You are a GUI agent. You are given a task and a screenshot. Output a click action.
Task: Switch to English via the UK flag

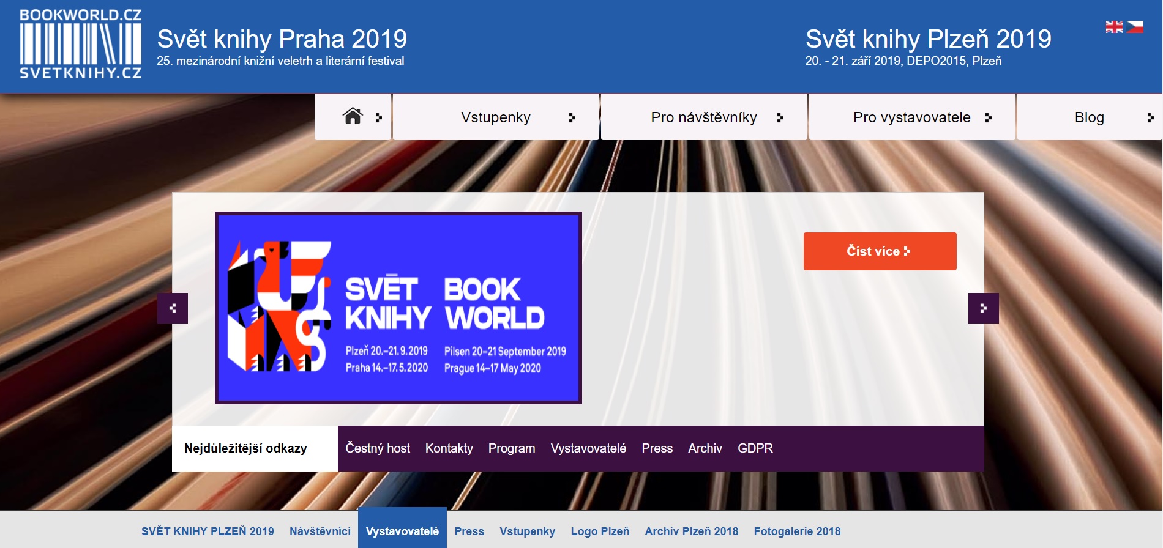click(x=1114, y=27)
